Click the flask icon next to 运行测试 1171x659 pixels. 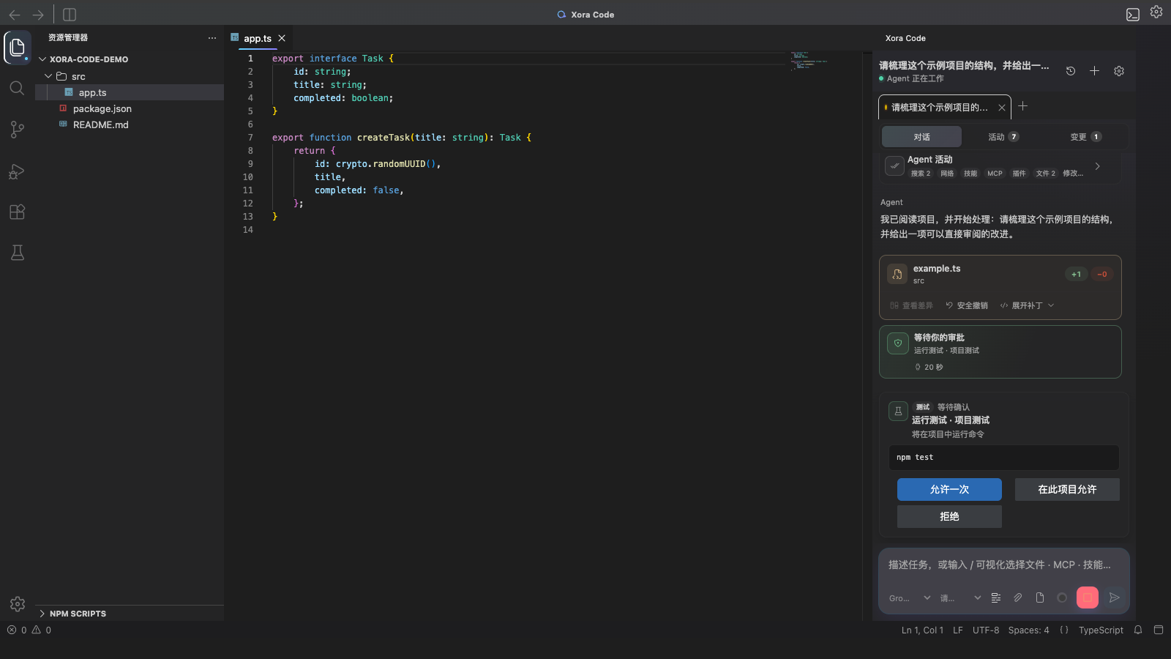[x=898, y=411]
